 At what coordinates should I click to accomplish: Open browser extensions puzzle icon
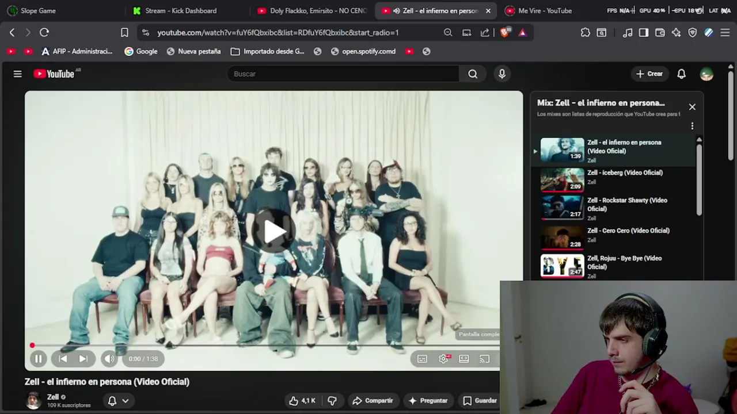(586, 33)
